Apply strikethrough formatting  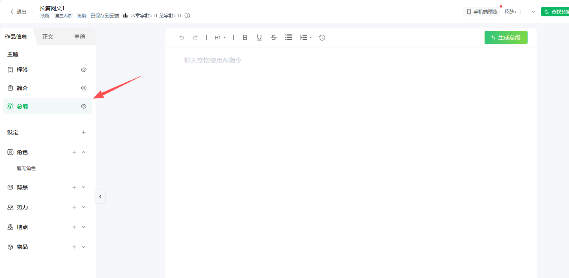coord(274,37)
